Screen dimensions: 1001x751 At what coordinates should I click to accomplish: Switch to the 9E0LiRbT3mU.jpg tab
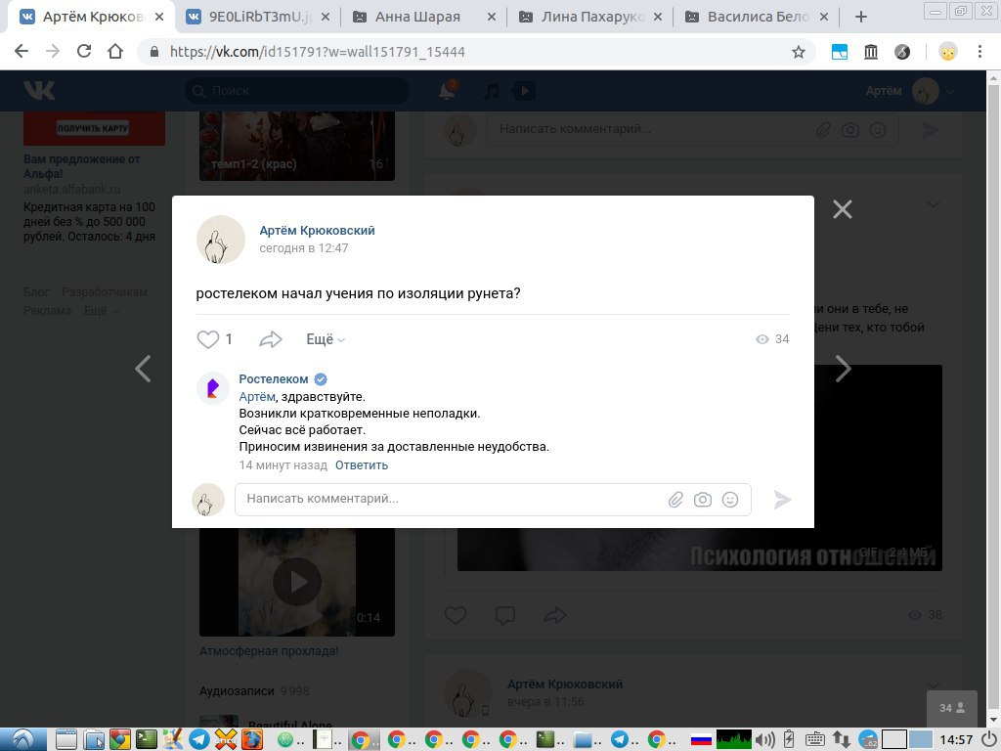[x=257, y=18]
